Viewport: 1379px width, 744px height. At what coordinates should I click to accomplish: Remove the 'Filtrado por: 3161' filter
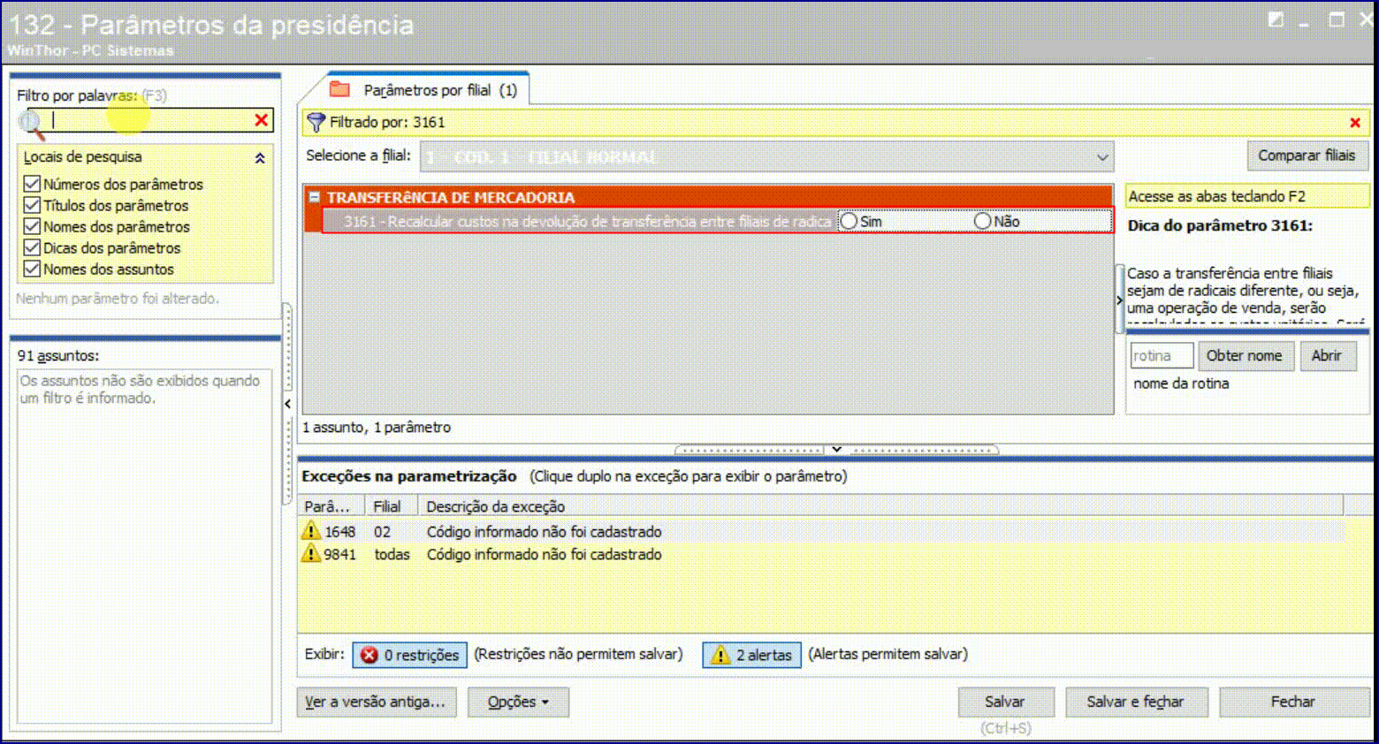click(1355, 123)
